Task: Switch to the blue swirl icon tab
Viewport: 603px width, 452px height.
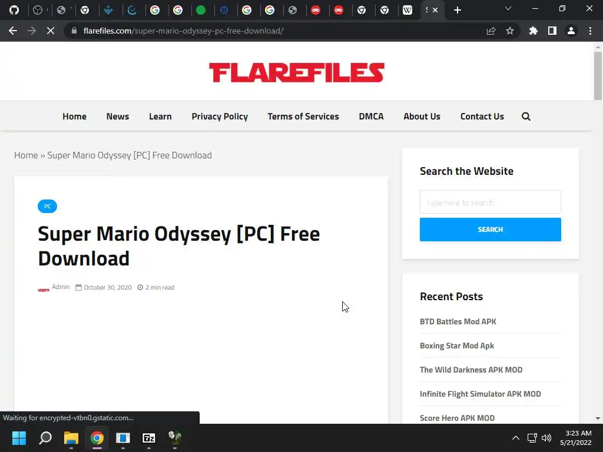Action: pyautogui.click(x=132, y=10)
